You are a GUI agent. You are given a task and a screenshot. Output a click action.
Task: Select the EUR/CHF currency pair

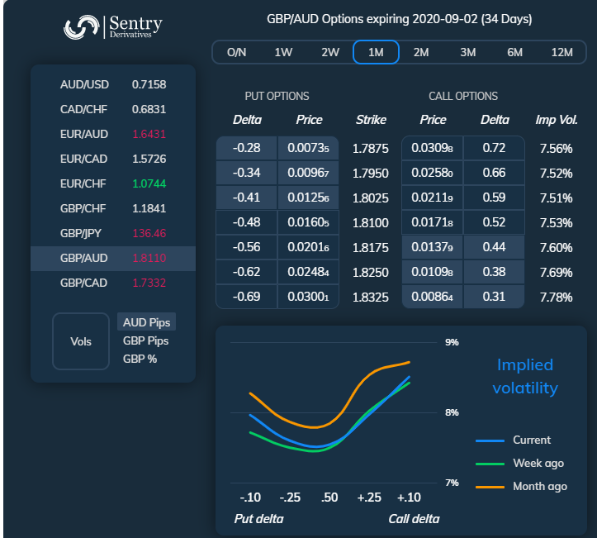113,183
